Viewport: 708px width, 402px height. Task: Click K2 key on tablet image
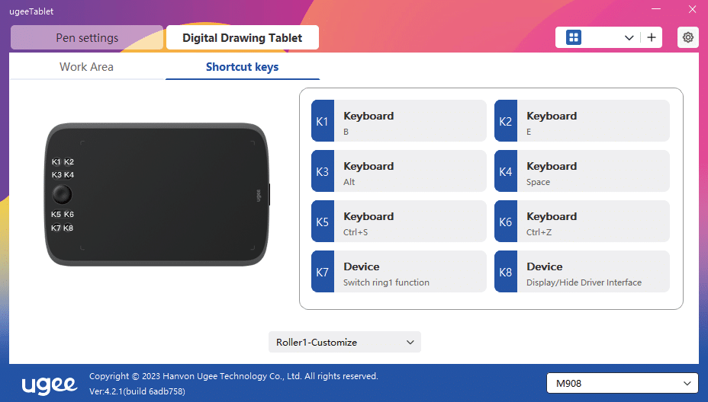[69, 162]
